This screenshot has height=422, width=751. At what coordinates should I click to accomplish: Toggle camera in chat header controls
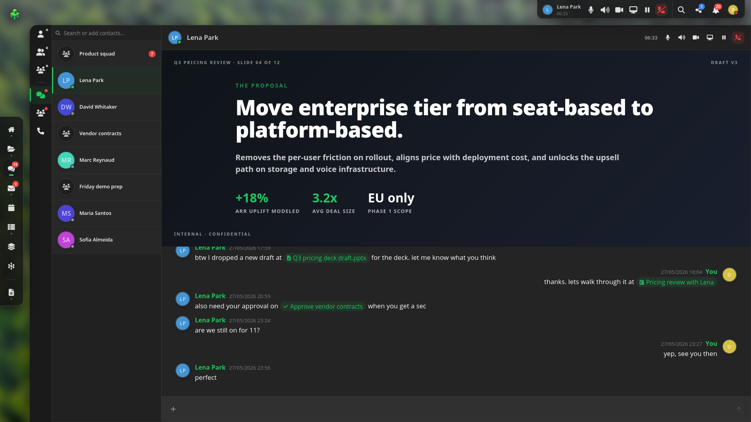[696, 38]
